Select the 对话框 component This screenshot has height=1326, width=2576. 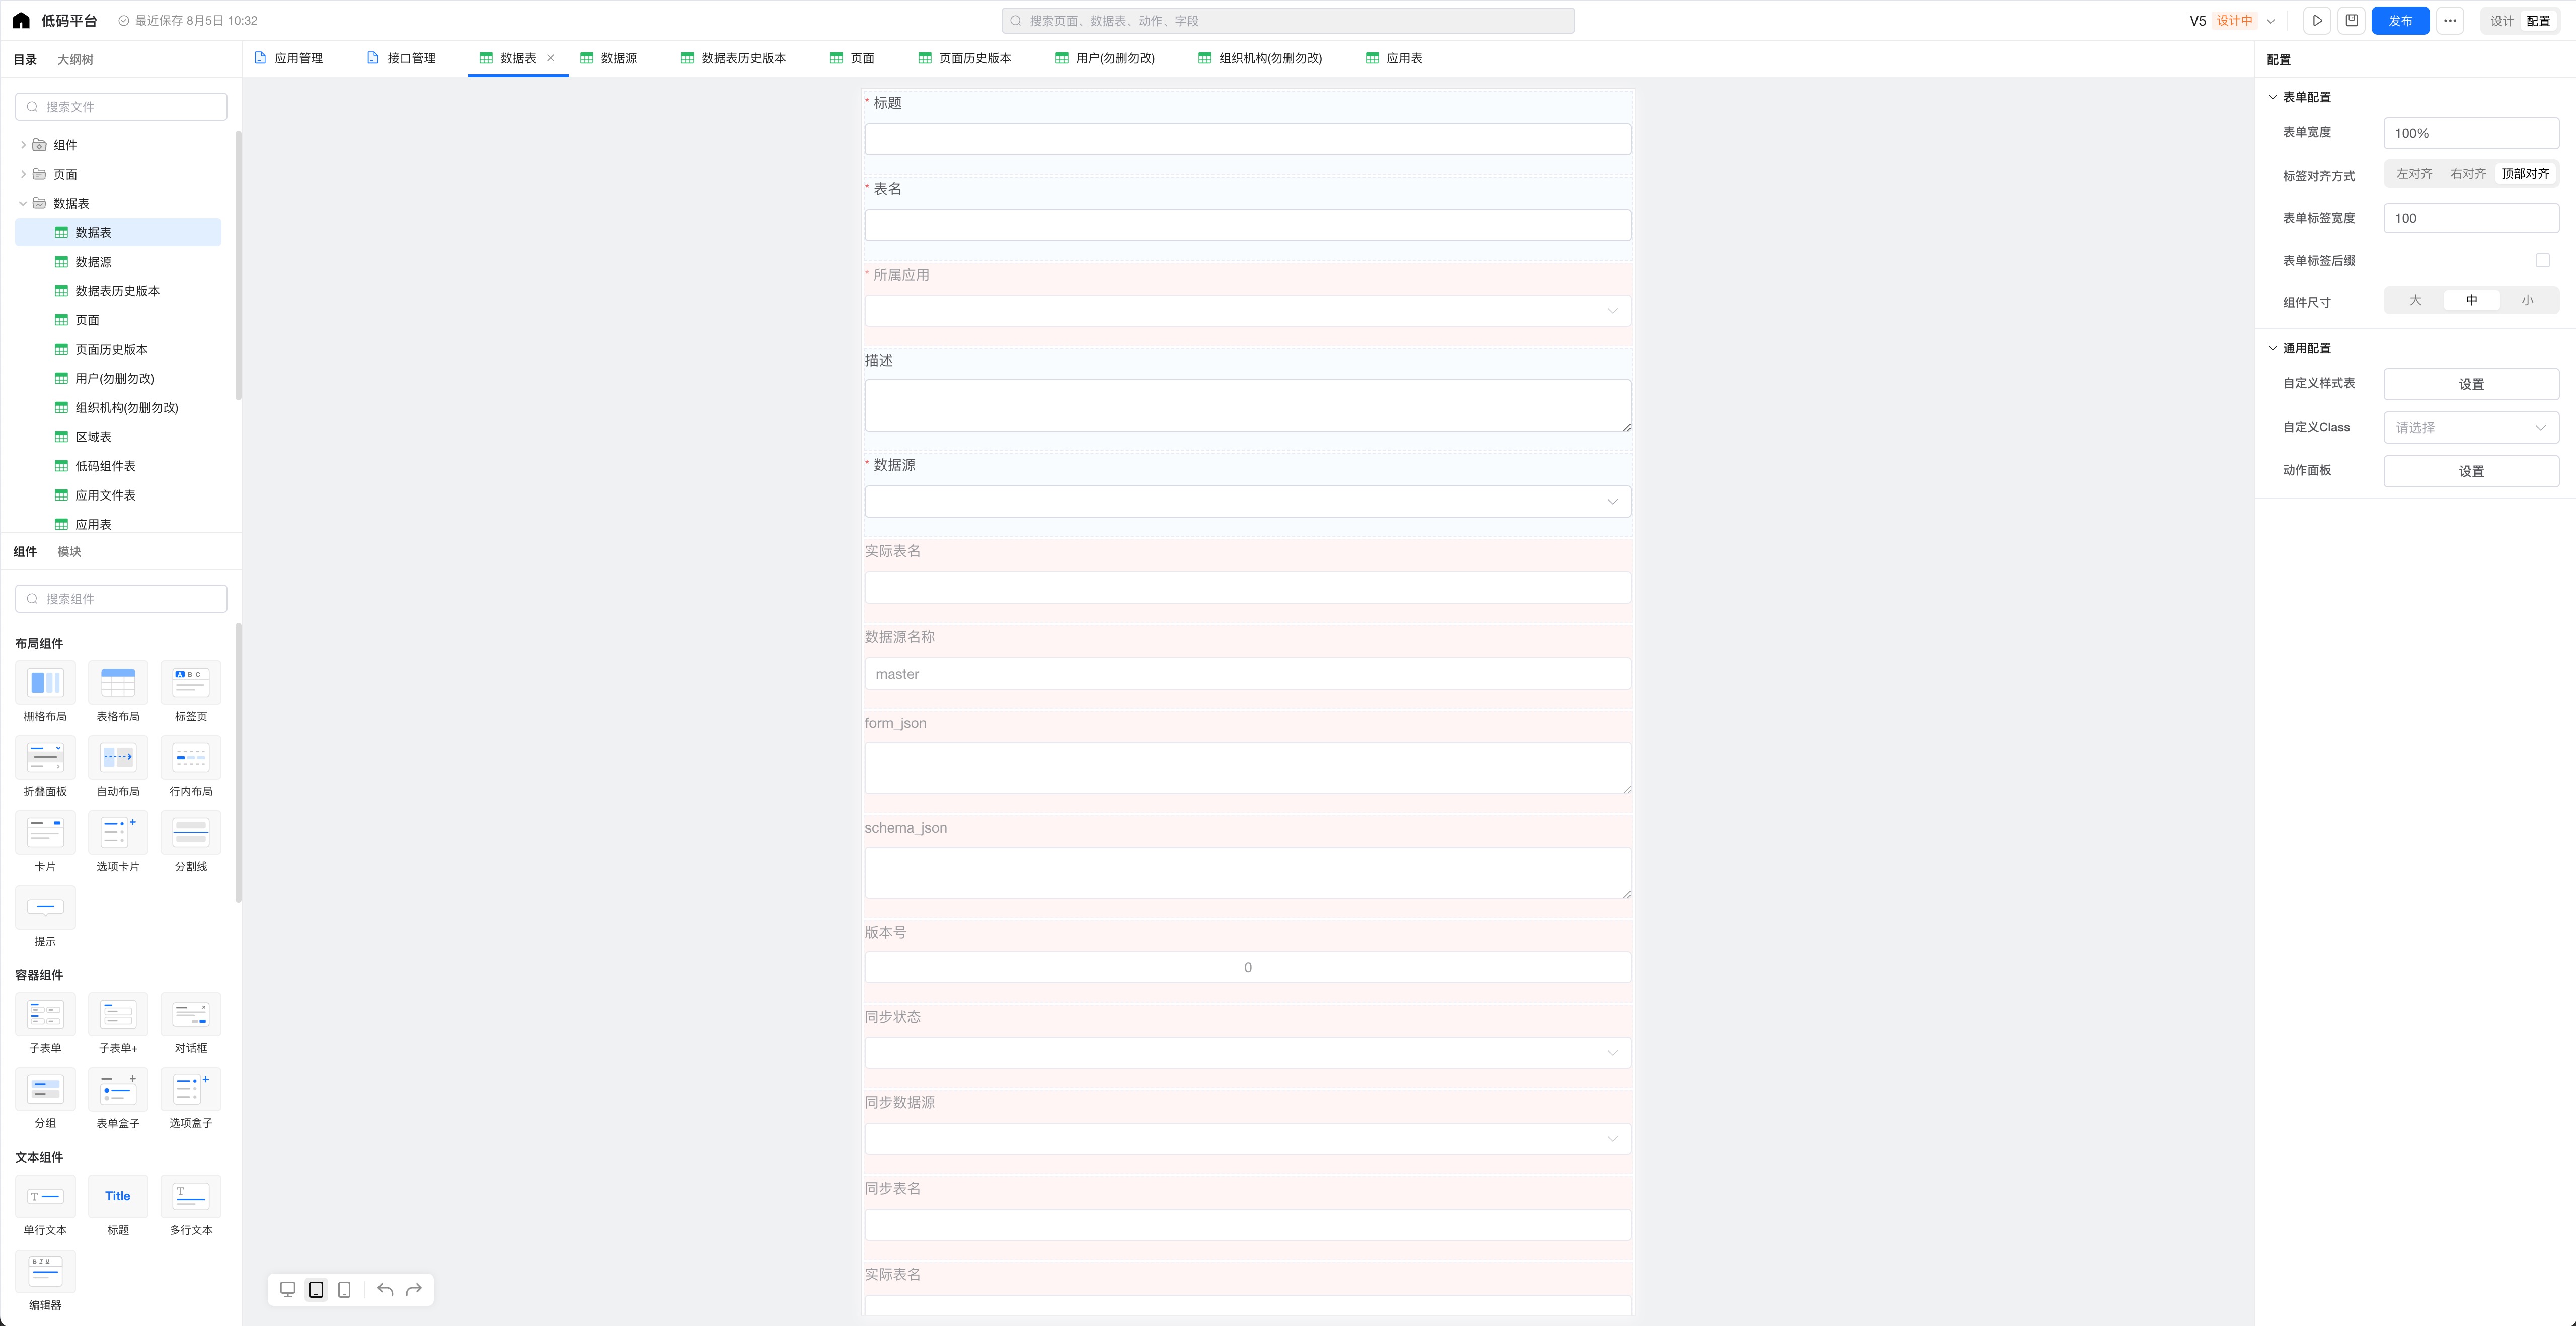click(191, 1023)
